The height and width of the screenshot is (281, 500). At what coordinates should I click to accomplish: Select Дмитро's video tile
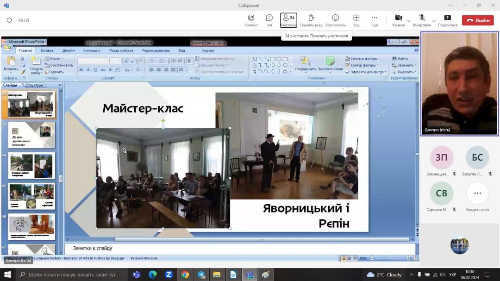[459, 85]
